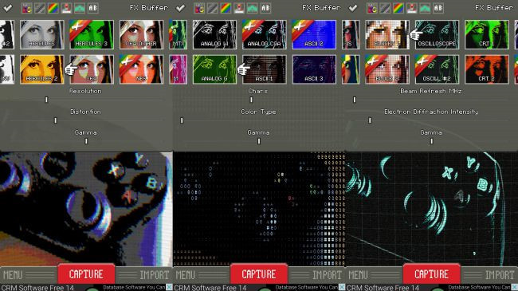Select the green ANALOG G filter thumbnail
Screen dimensions: 518x291
coord(214,69)
